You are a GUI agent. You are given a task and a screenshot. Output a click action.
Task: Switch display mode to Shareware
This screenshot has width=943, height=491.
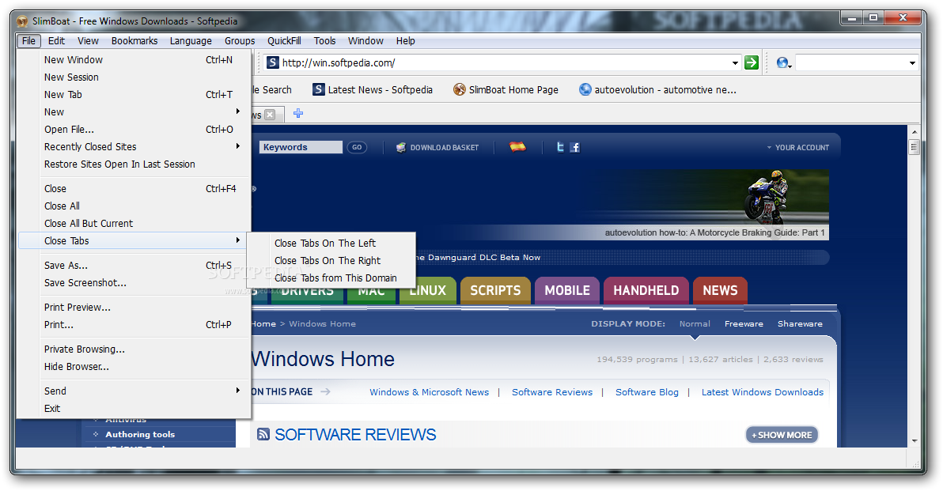800,323
